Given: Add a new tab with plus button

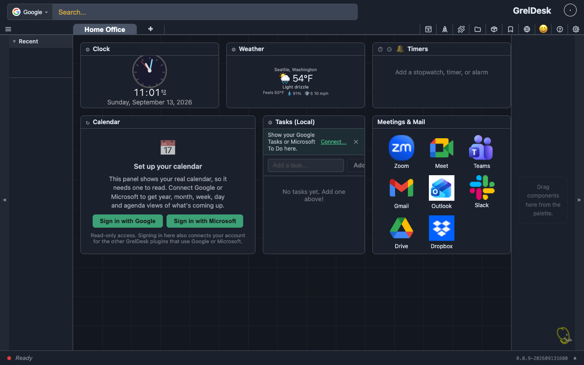Looking at the screenshot, I should coord(151,29).
